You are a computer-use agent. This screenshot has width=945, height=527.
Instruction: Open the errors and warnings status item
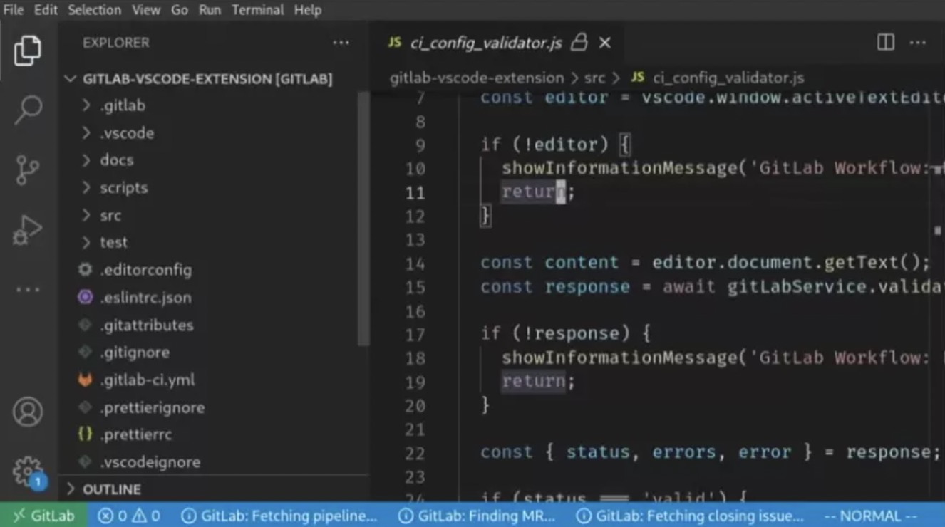[129, 516]
